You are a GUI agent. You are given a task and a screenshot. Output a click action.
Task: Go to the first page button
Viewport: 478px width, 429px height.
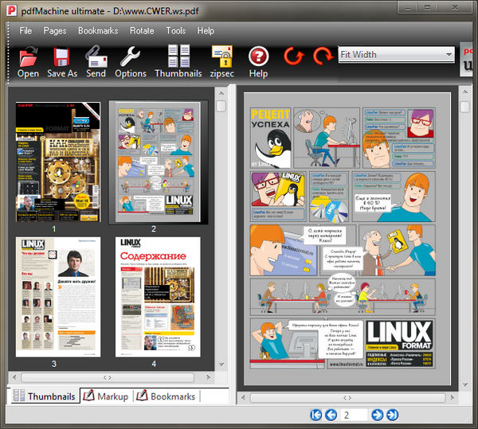316,415
